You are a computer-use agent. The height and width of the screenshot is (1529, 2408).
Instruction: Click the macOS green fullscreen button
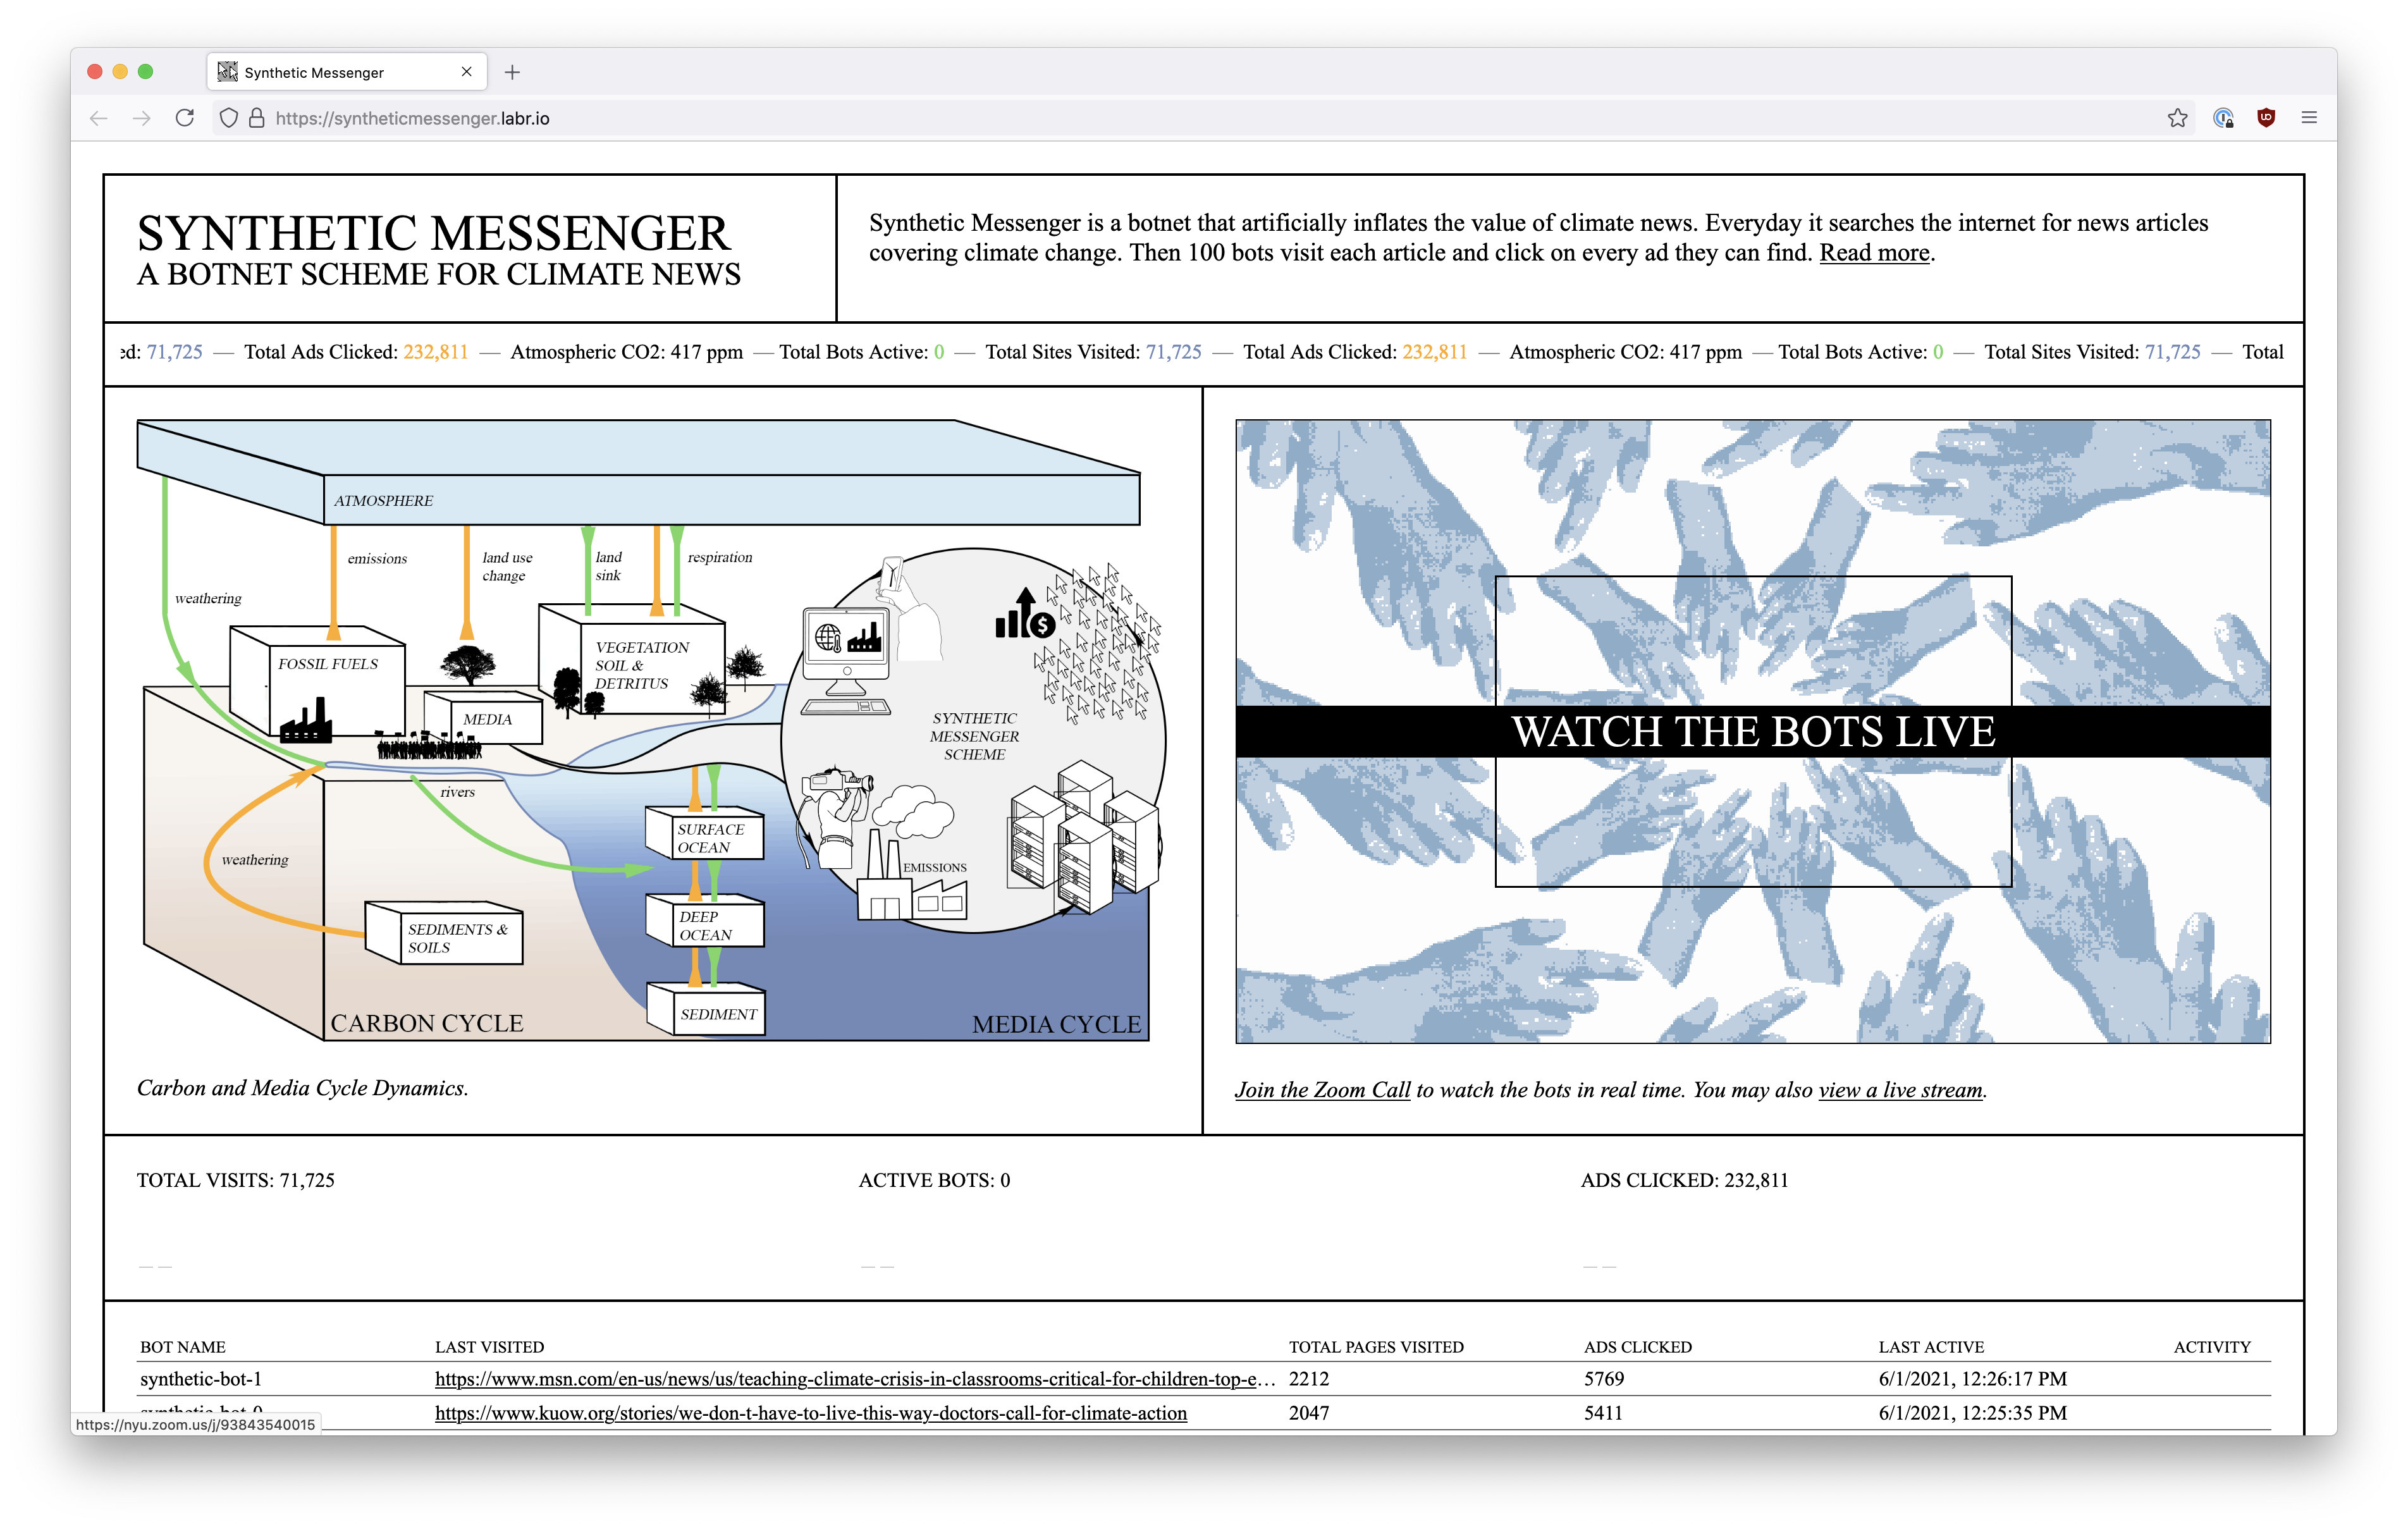pyautogui.click(x=145, y=71)
